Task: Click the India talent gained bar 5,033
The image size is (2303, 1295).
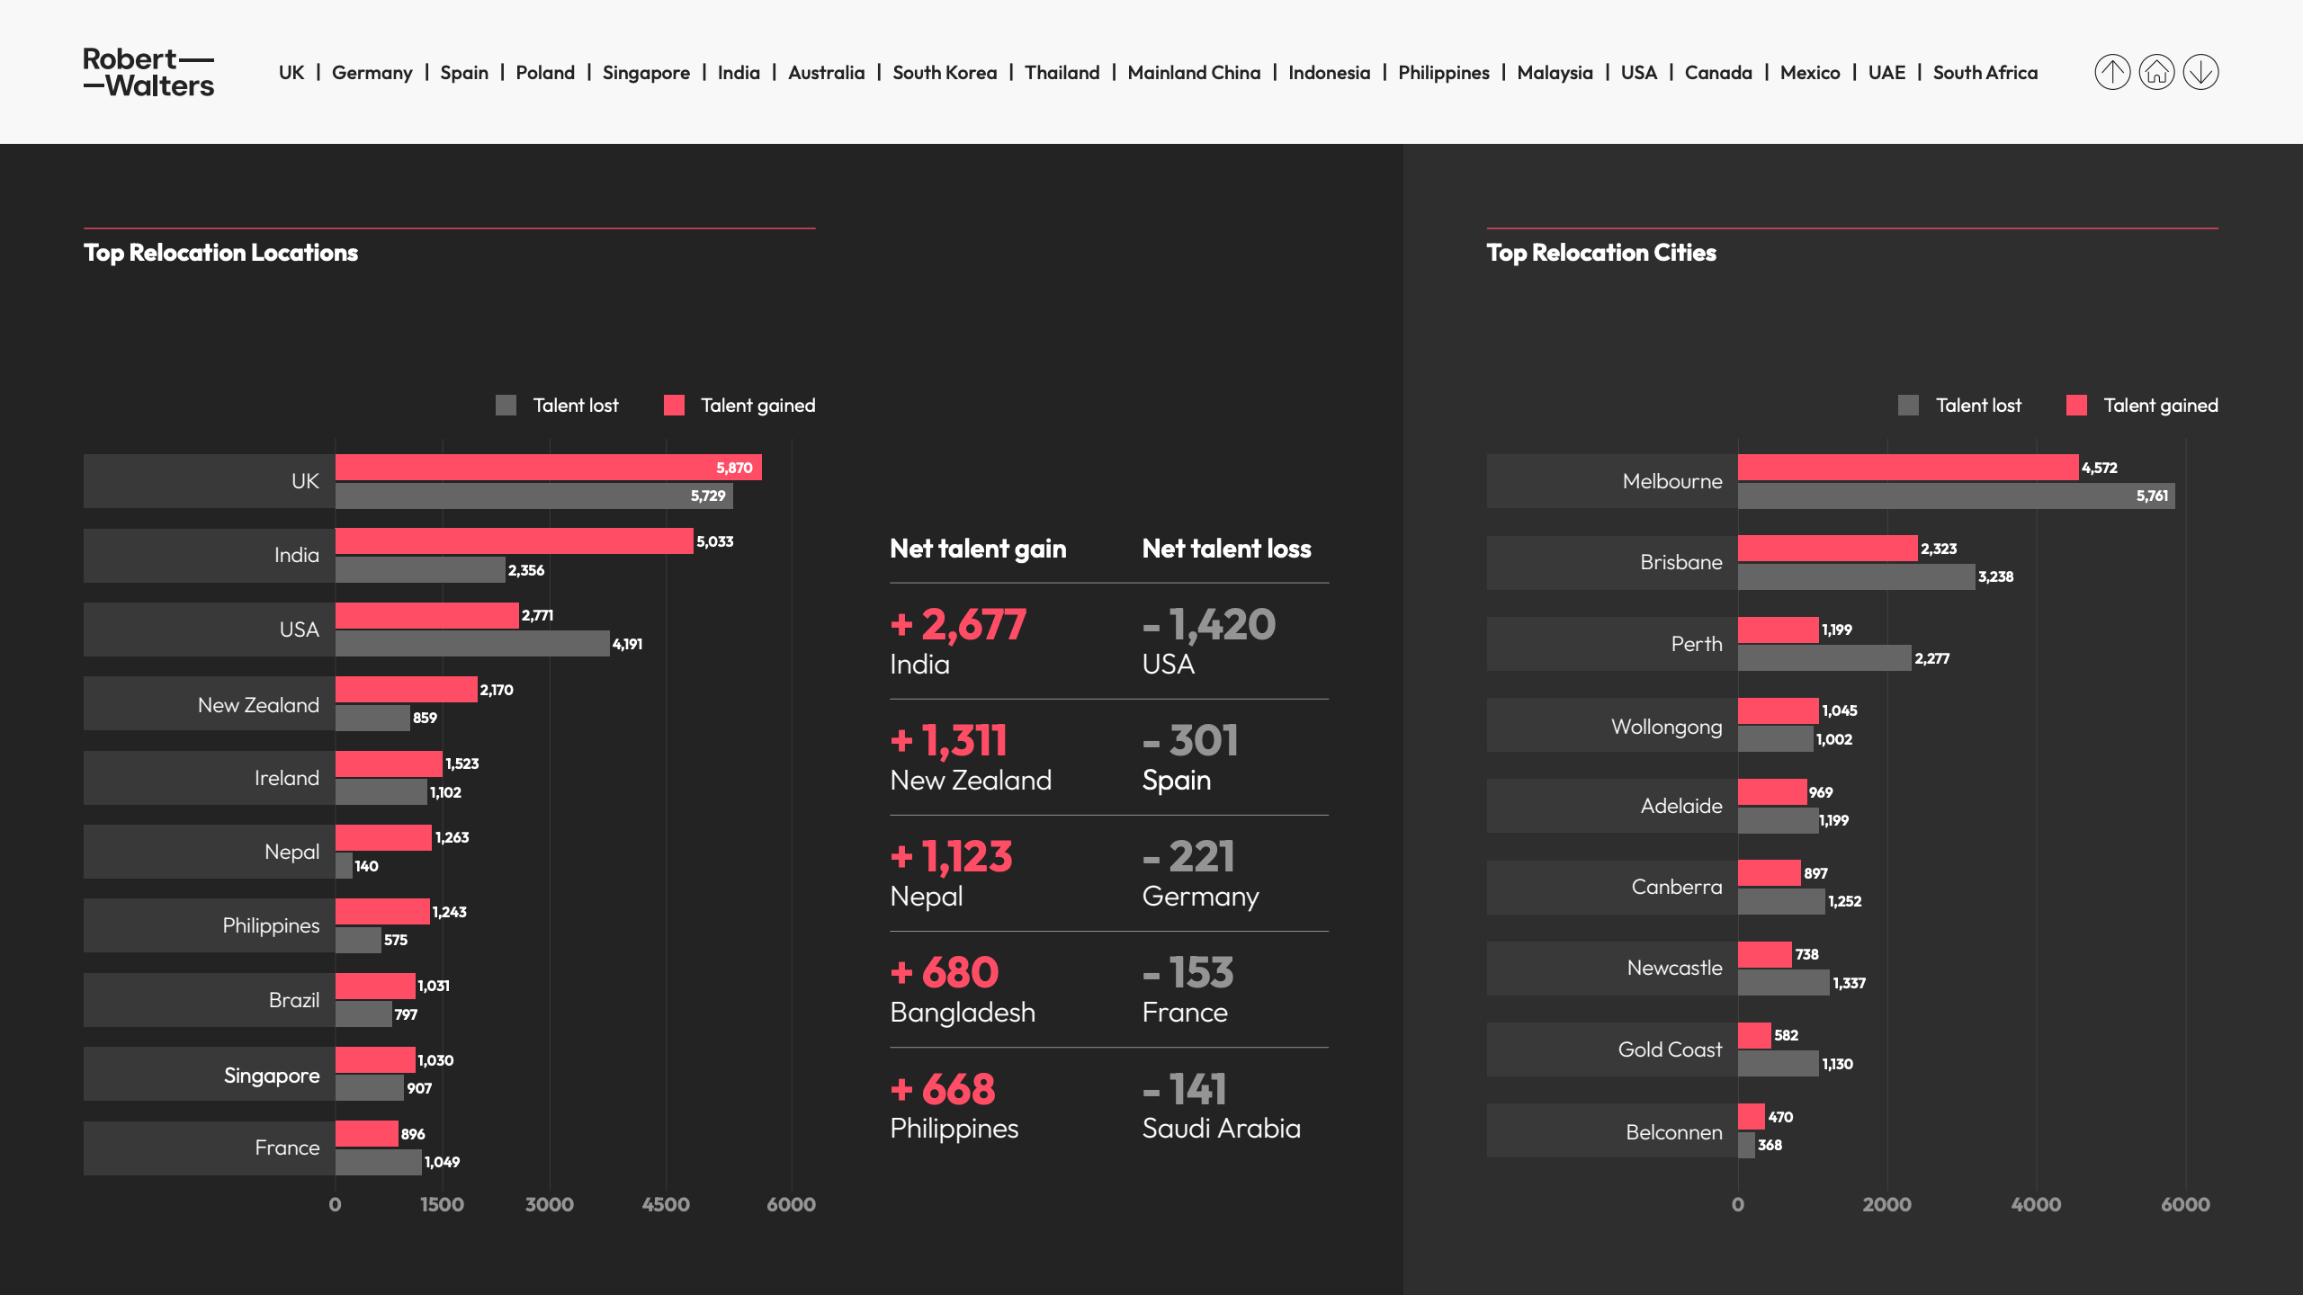Action: coord(514,541)
